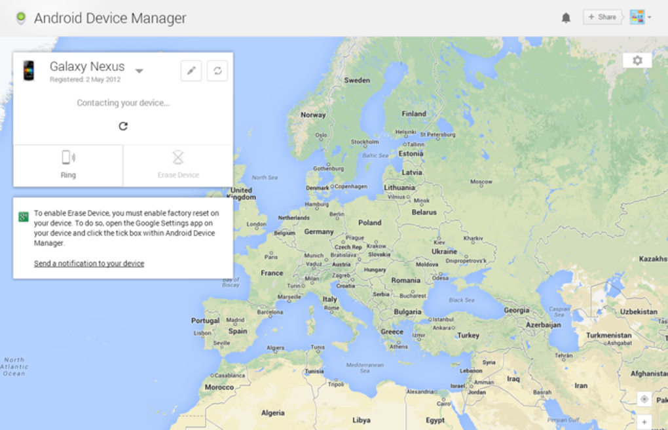Open map settings gear
668x430 pixels.
click(637, 60)
